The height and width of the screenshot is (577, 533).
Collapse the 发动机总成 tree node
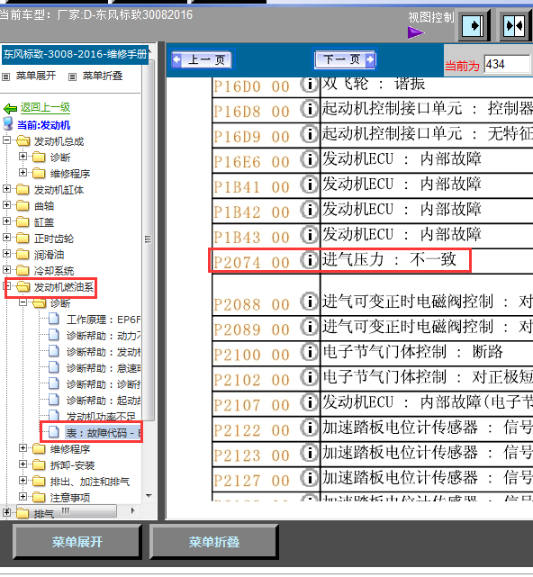pos(6,140)
